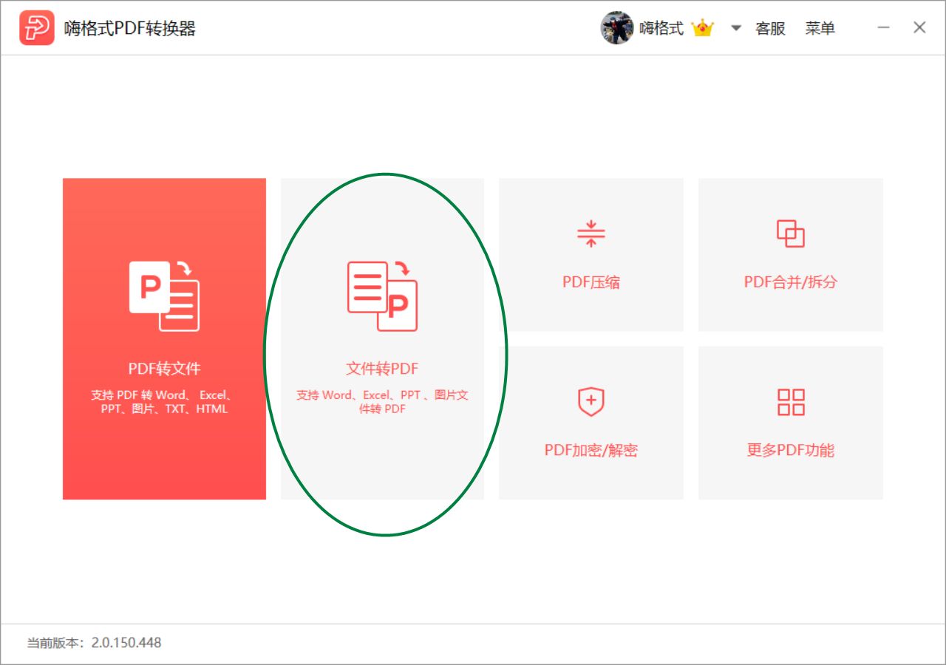
Task: Open the 更多PDF功能 tile
Action: coord(790,423)
